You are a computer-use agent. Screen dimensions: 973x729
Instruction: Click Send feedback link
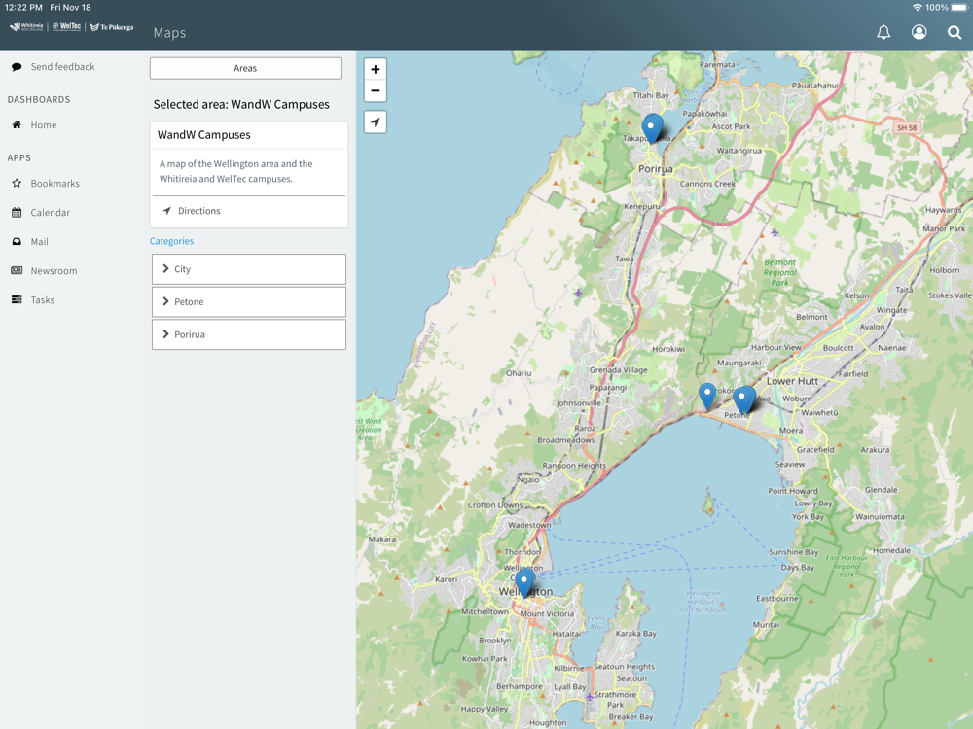62,67
